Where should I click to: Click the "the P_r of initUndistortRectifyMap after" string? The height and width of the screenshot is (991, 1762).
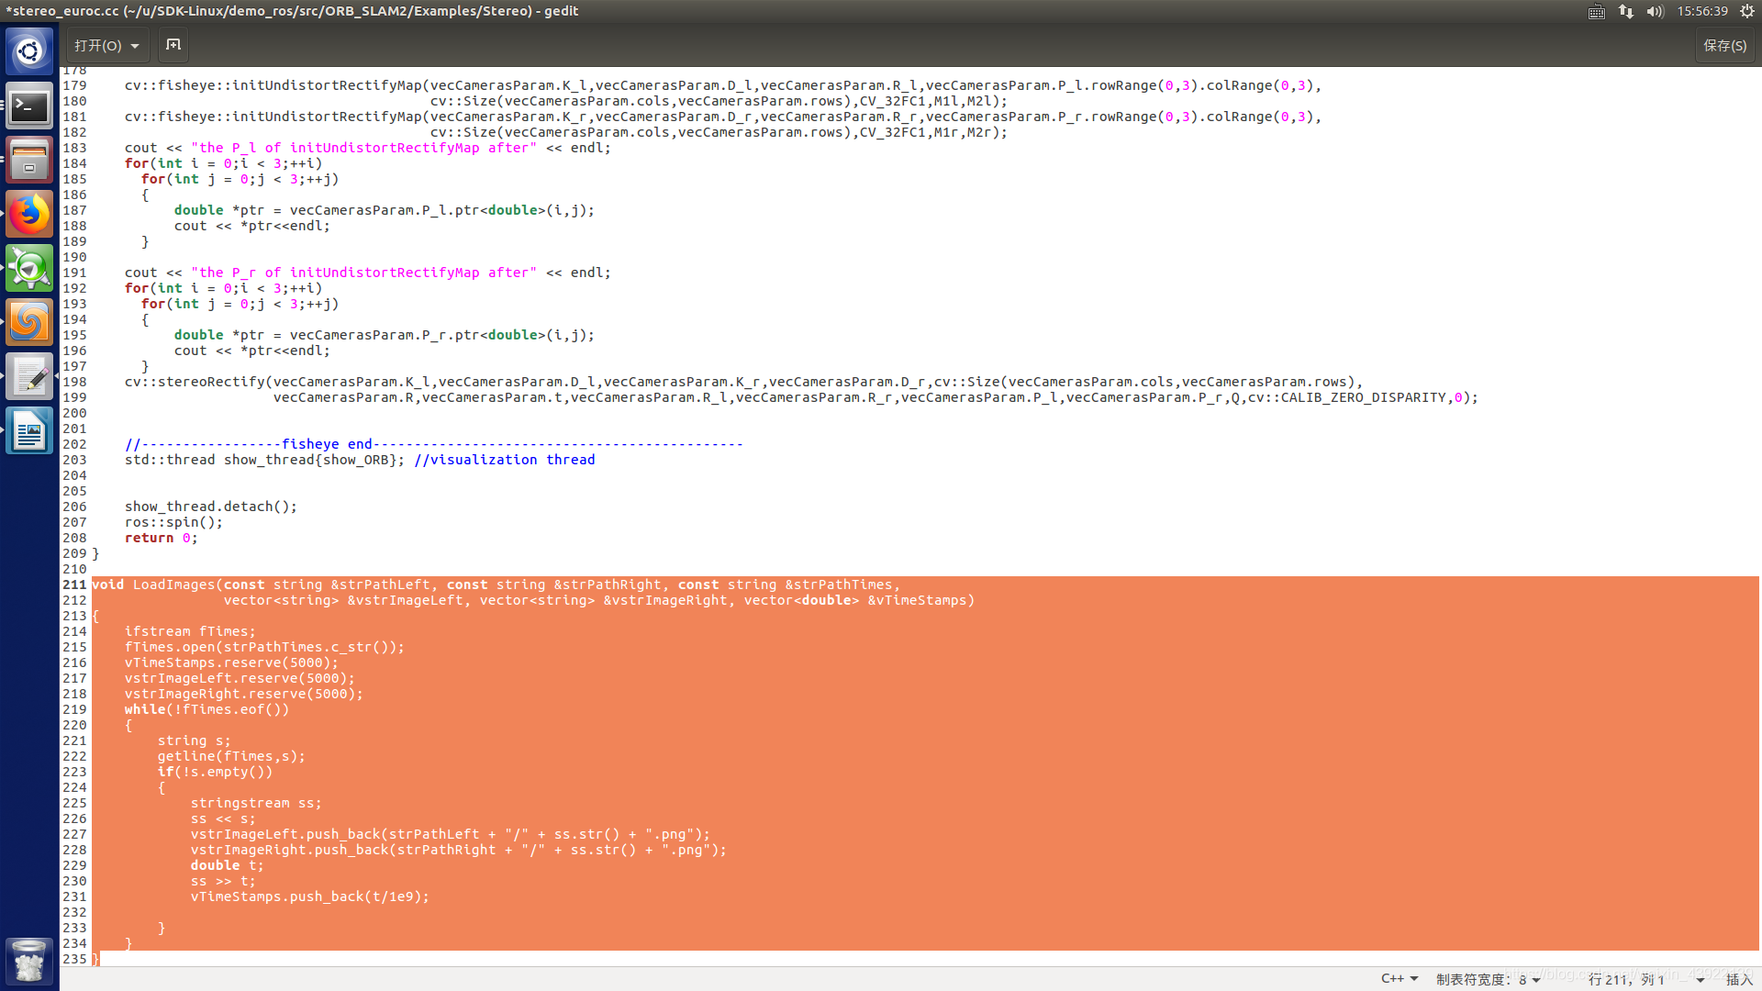click(x=364, y=273)
